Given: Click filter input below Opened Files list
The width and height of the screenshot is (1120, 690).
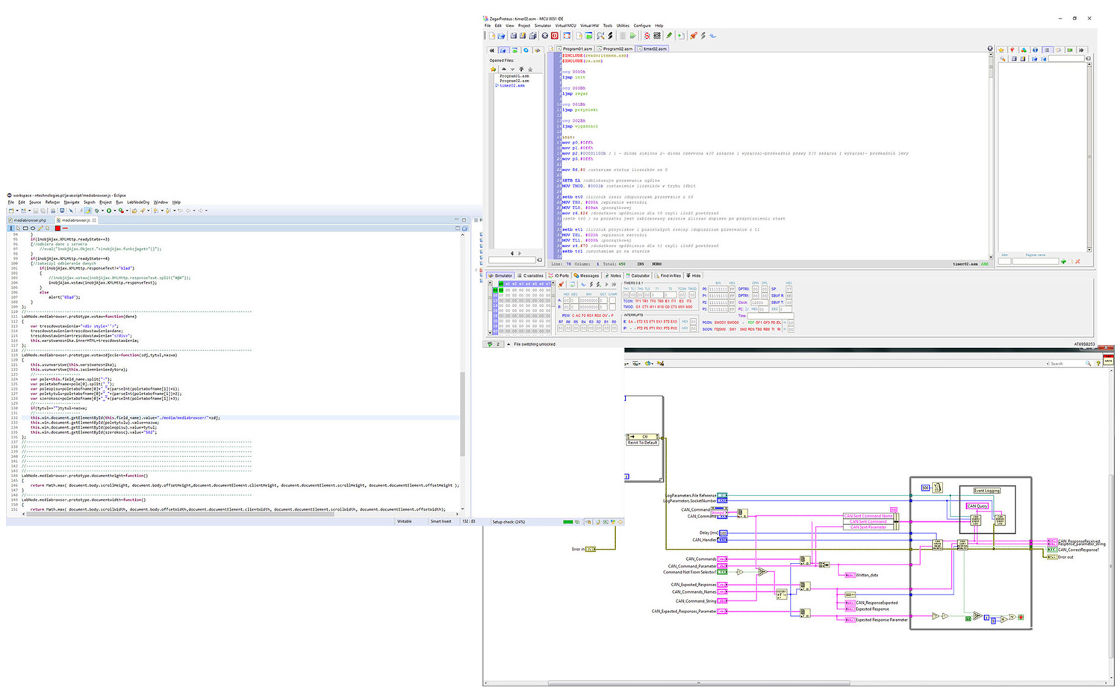Looking at the screenshot, I should pos(512,260).
